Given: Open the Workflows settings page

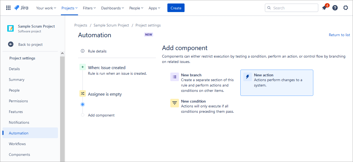Looking at the screenshot, I should coord(17,144).
